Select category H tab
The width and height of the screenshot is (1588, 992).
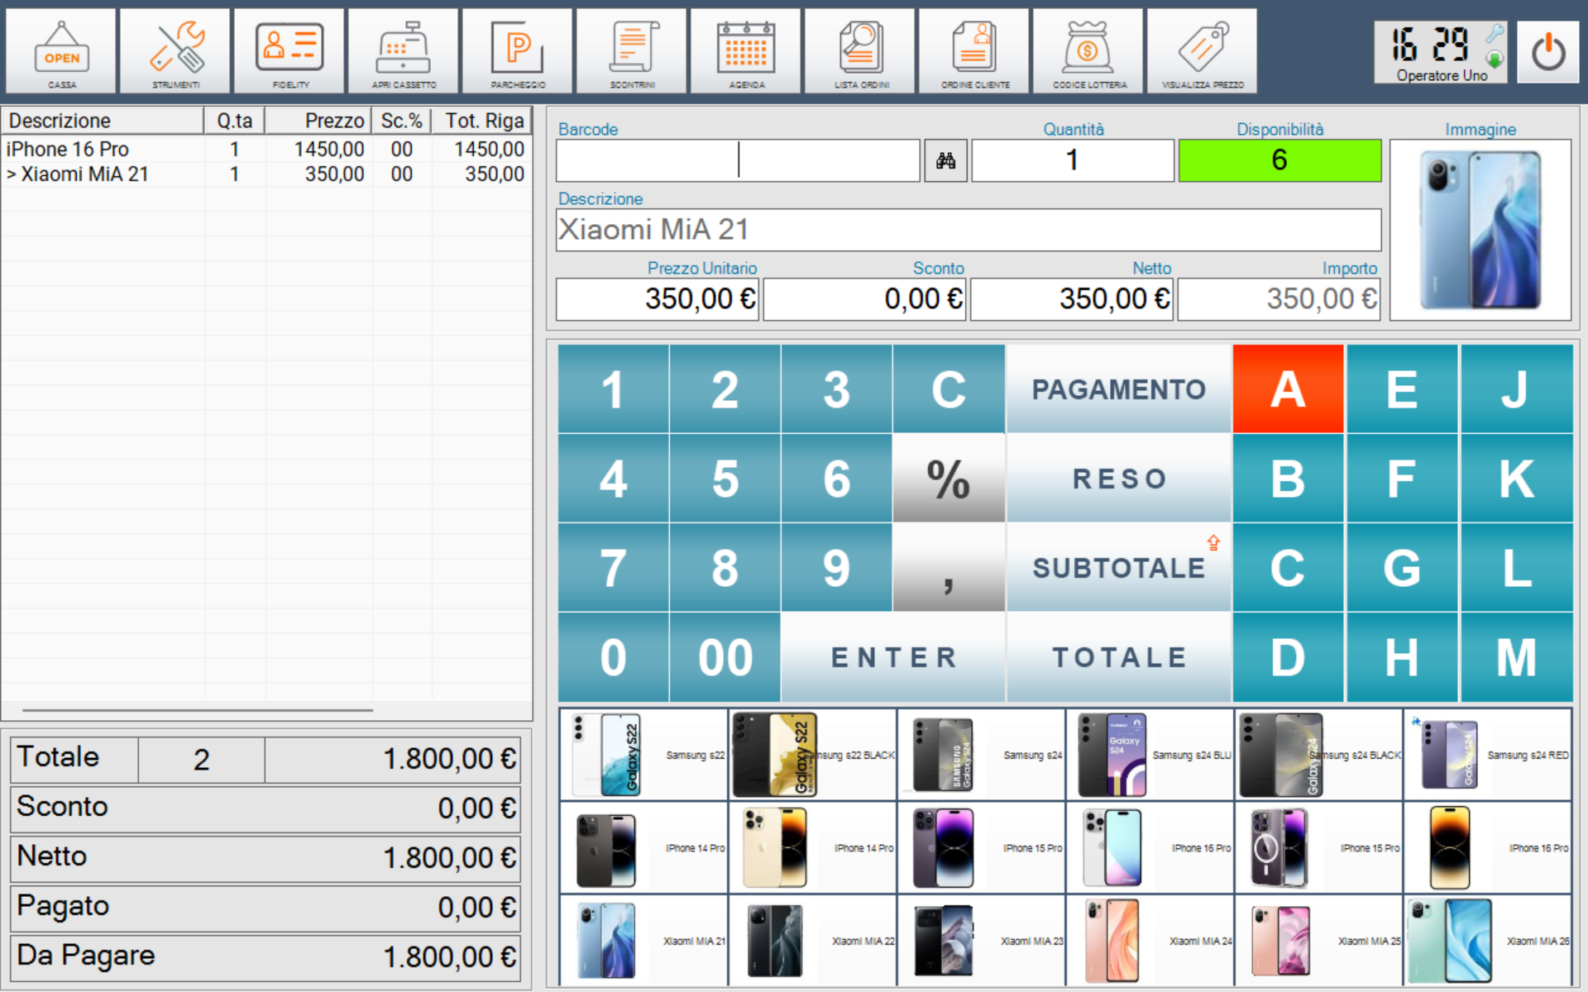(x=1402, y=657)
